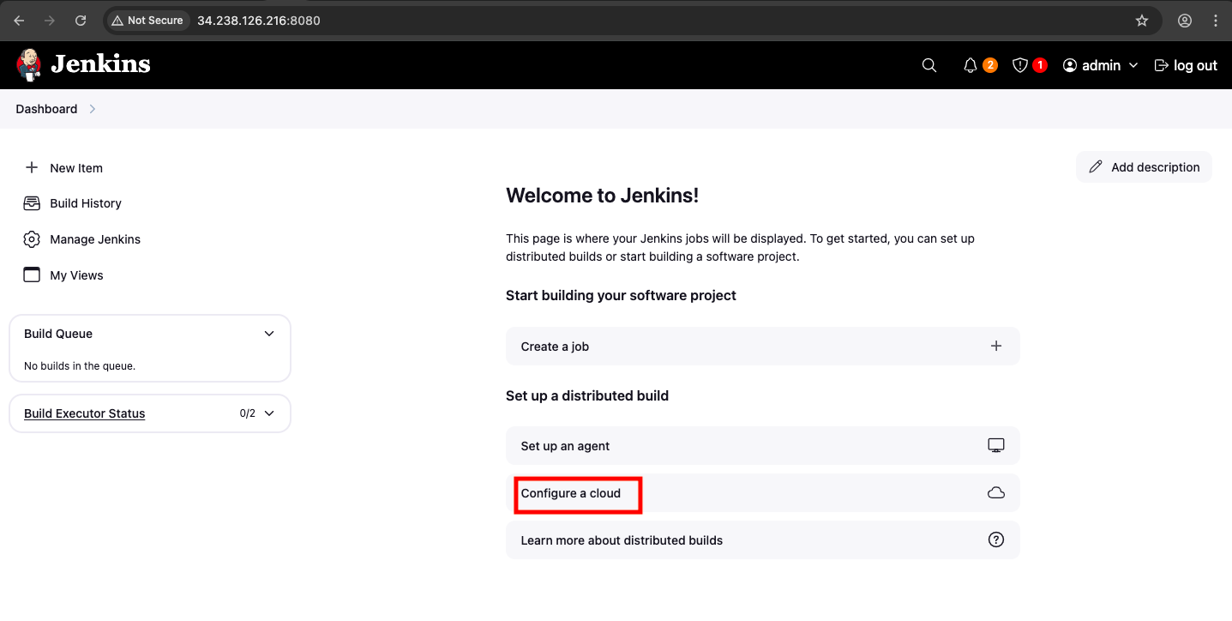Click 'Start building your software project' heading

click(622, 295)
